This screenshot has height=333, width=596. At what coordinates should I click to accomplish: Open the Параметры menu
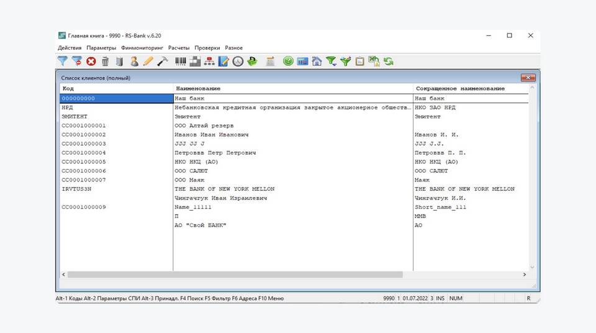pos(101,48)
